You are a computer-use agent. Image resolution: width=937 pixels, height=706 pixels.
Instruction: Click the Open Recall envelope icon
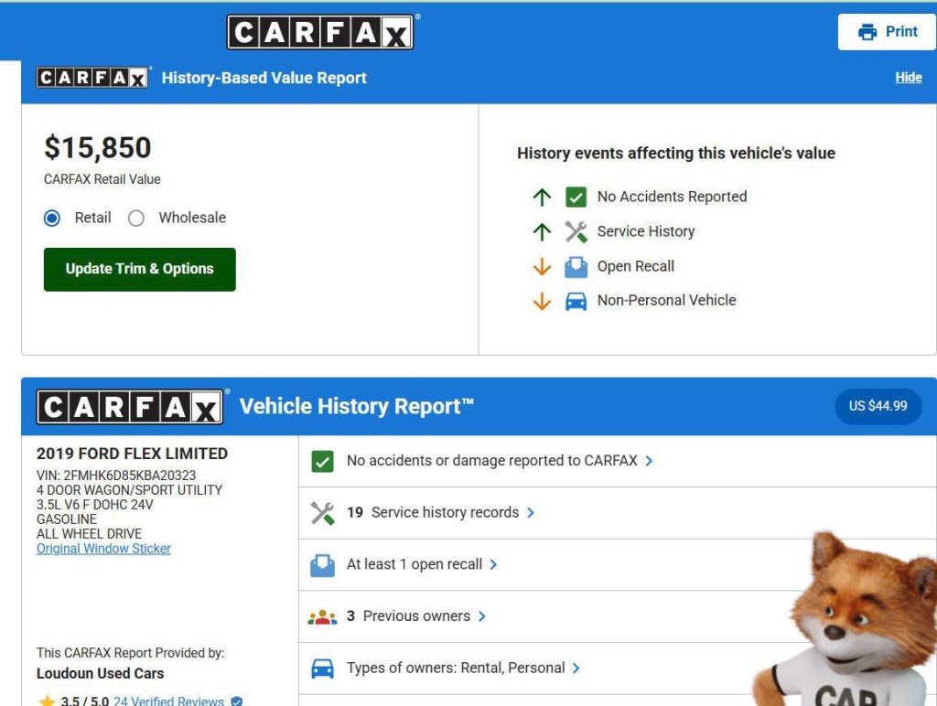(576, 266)
